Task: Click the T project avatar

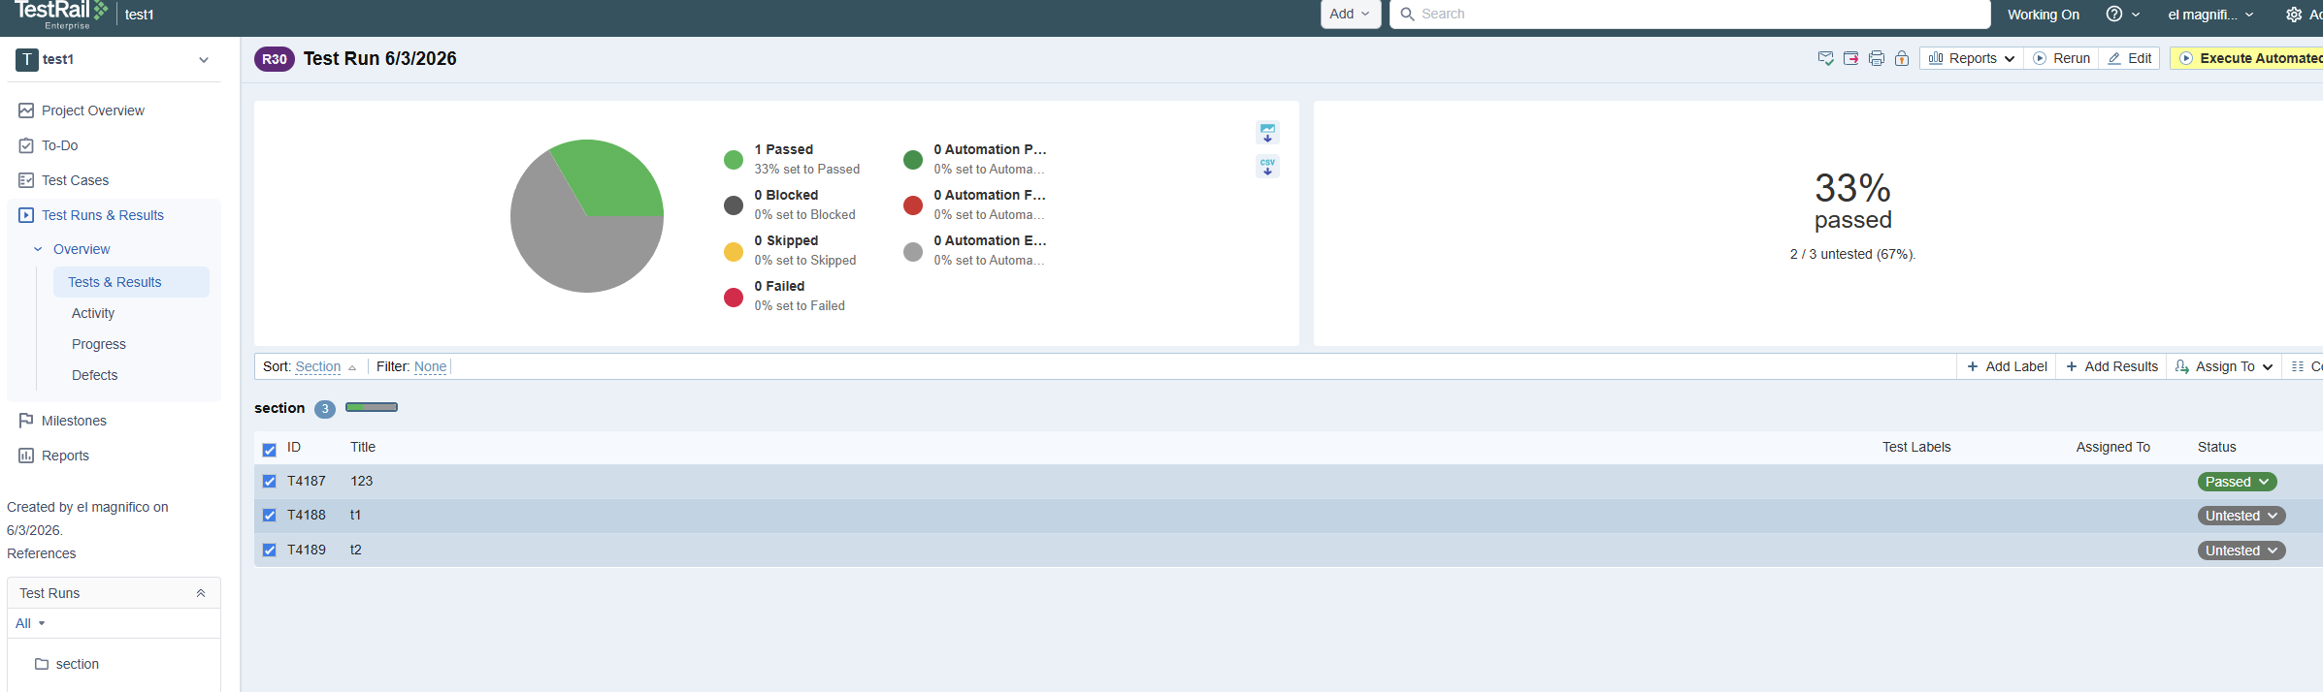Action: [27, 59]
